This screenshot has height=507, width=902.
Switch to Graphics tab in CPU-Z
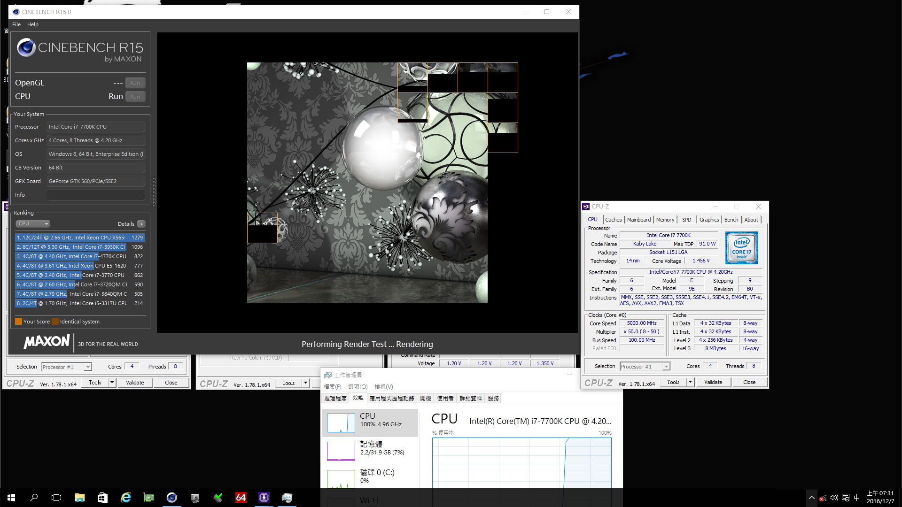(709, 220)
